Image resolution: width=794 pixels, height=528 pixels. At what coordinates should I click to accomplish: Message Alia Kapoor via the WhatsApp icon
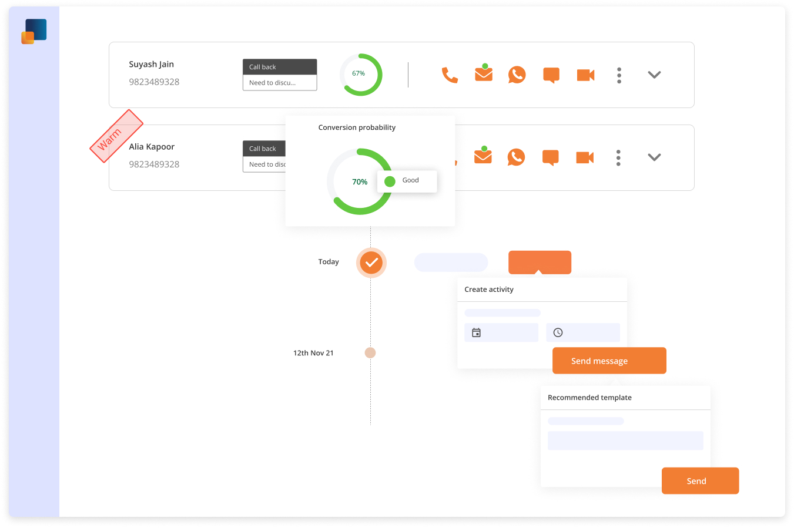[517, 157]
